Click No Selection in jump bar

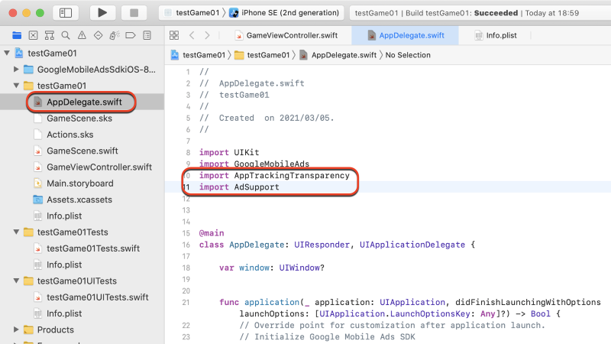pyautogui.click(x=408, y=55)
